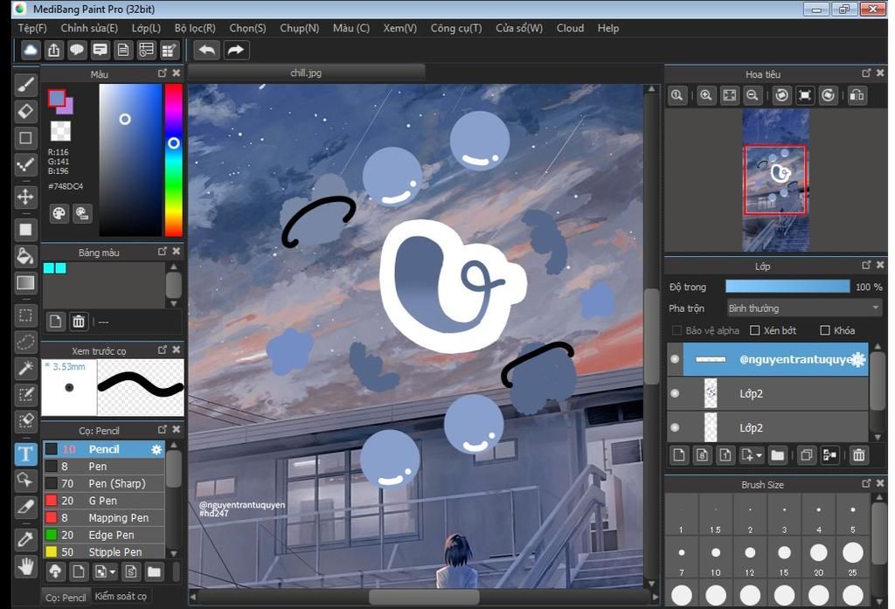Select the Pen (Sharp) brush
Image resolution: width=895 pixels, height=609 pixels.
pos(104,483)
